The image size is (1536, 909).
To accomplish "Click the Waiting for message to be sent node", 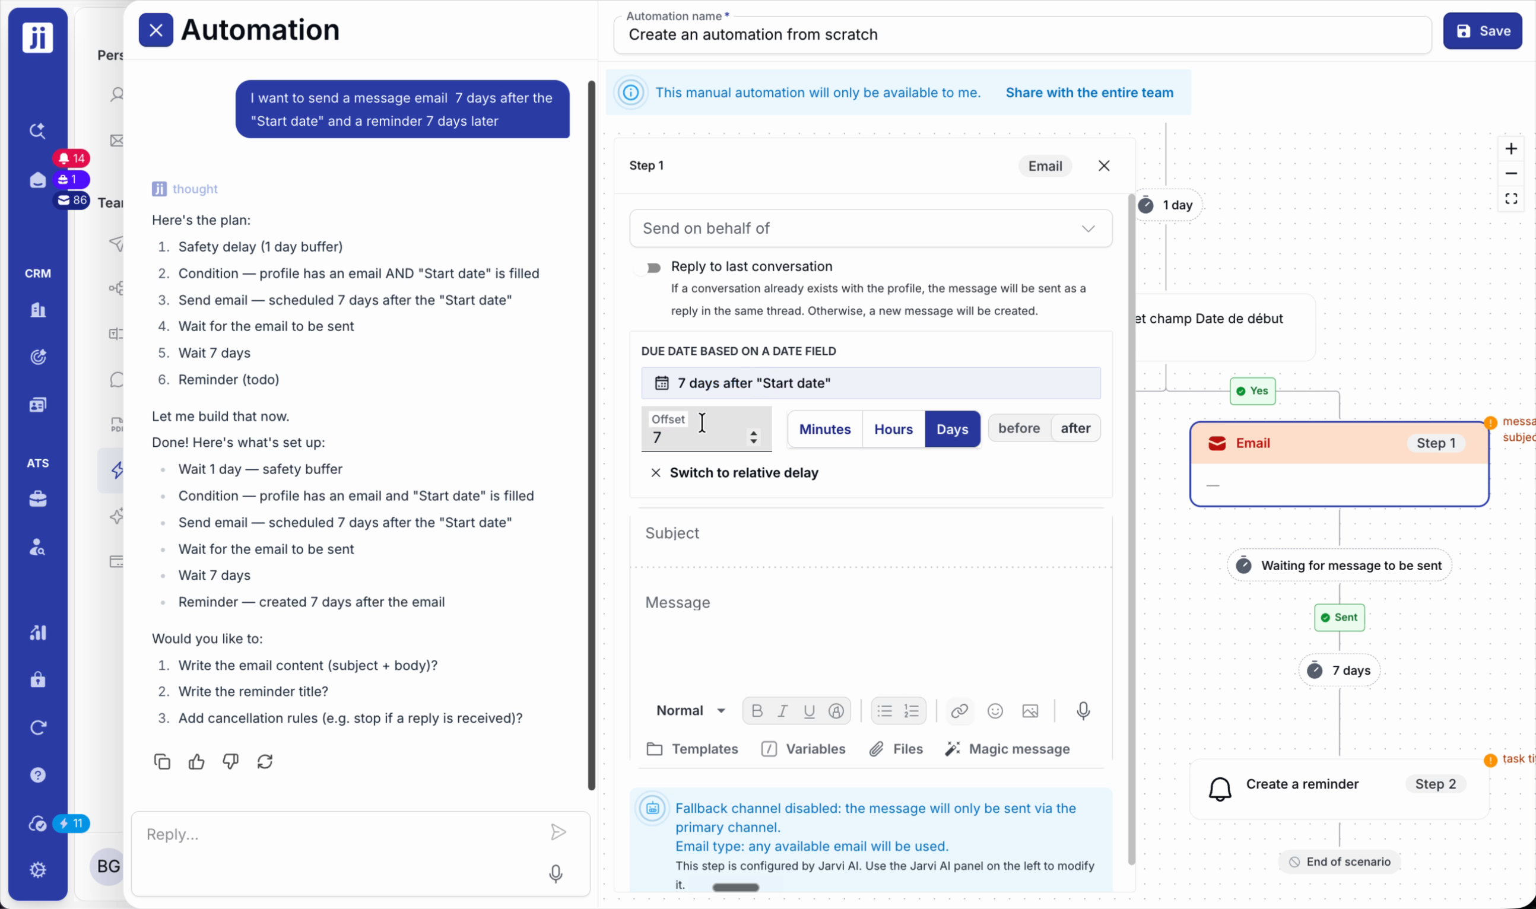I will [x=1339, y=565].
